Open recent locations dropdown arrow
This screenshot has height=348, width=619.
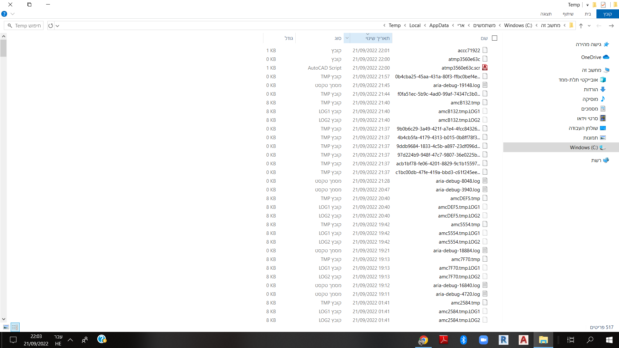[589, 26]
